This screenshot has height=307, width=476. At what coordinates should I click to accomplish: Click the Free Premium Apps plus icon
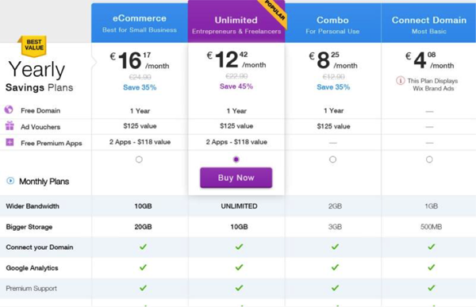point(10,142)
